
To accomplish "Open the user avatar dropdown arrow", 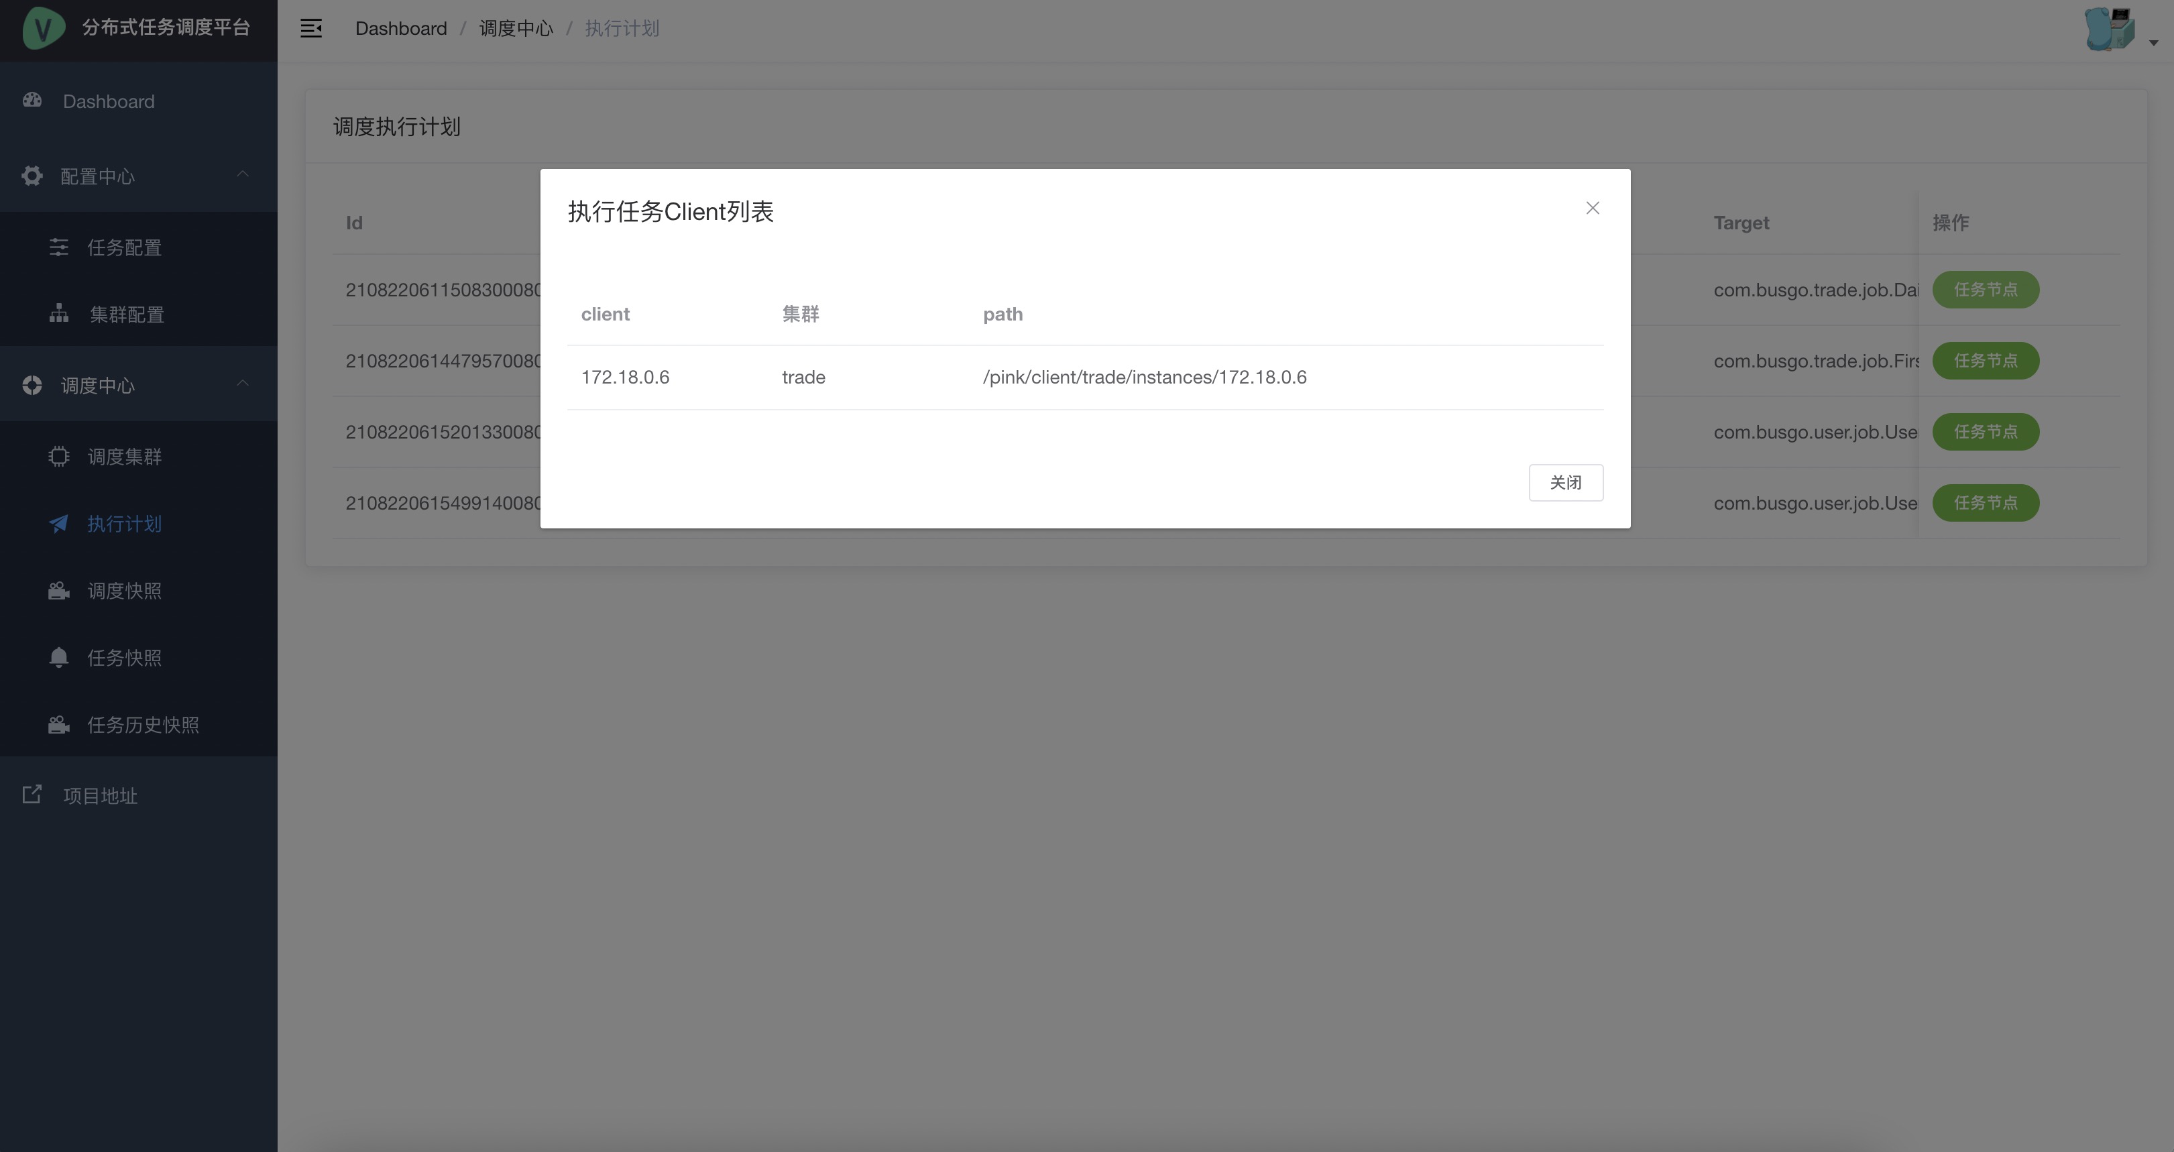I will pos(2153,43).
